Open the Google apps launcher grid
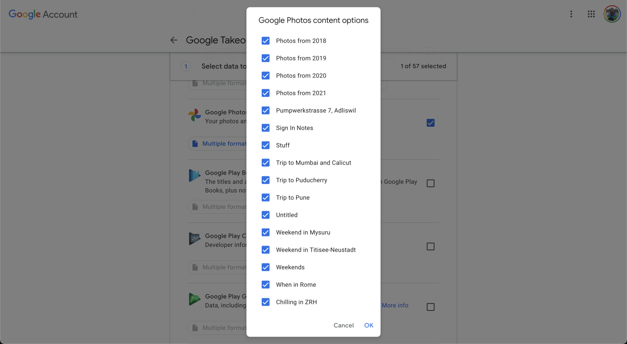The height and width of the screenshot is (344, 627). (591, 13)
